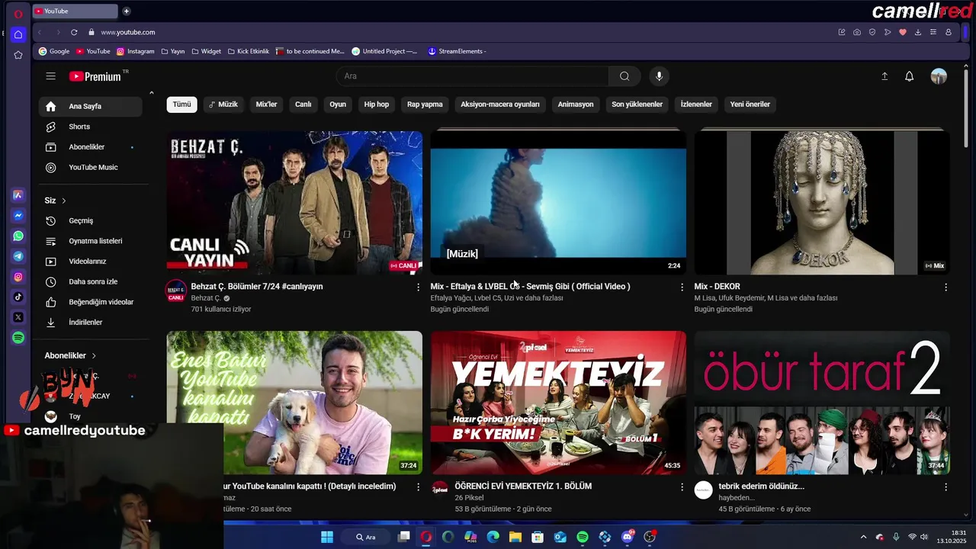Open Beğendiğim videolar in sidebar
This screenshot has width=976, height=549.
pos(91,302)
